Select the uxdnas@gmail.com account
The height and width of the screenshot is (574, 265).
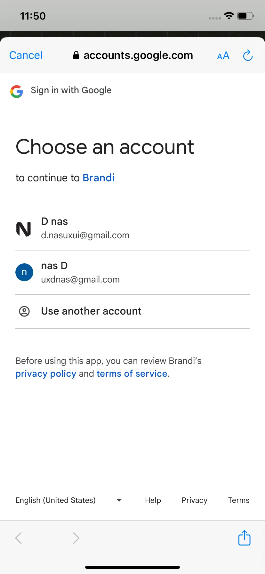click(x=80, y=279)
